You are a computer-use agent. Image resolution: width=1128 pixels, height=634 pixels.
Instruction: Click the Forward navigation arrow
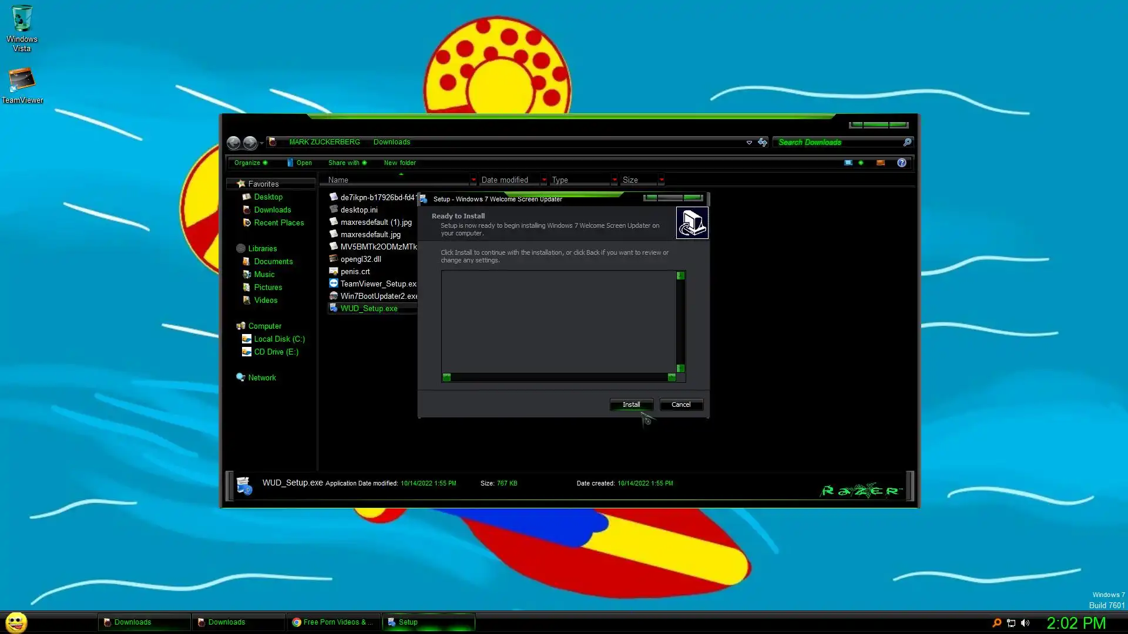[x=250, y=143]
